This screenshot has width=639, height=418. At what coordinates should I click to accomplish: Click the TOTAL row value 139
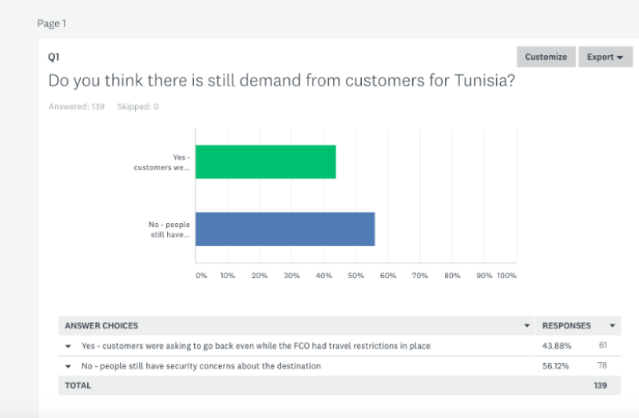600,385
